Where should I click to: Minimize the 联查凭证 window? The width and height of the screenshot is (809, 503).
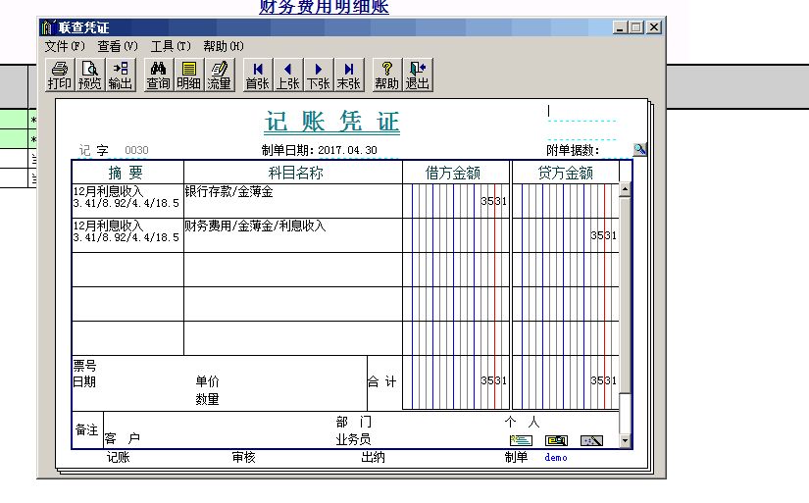pos(620,27)
